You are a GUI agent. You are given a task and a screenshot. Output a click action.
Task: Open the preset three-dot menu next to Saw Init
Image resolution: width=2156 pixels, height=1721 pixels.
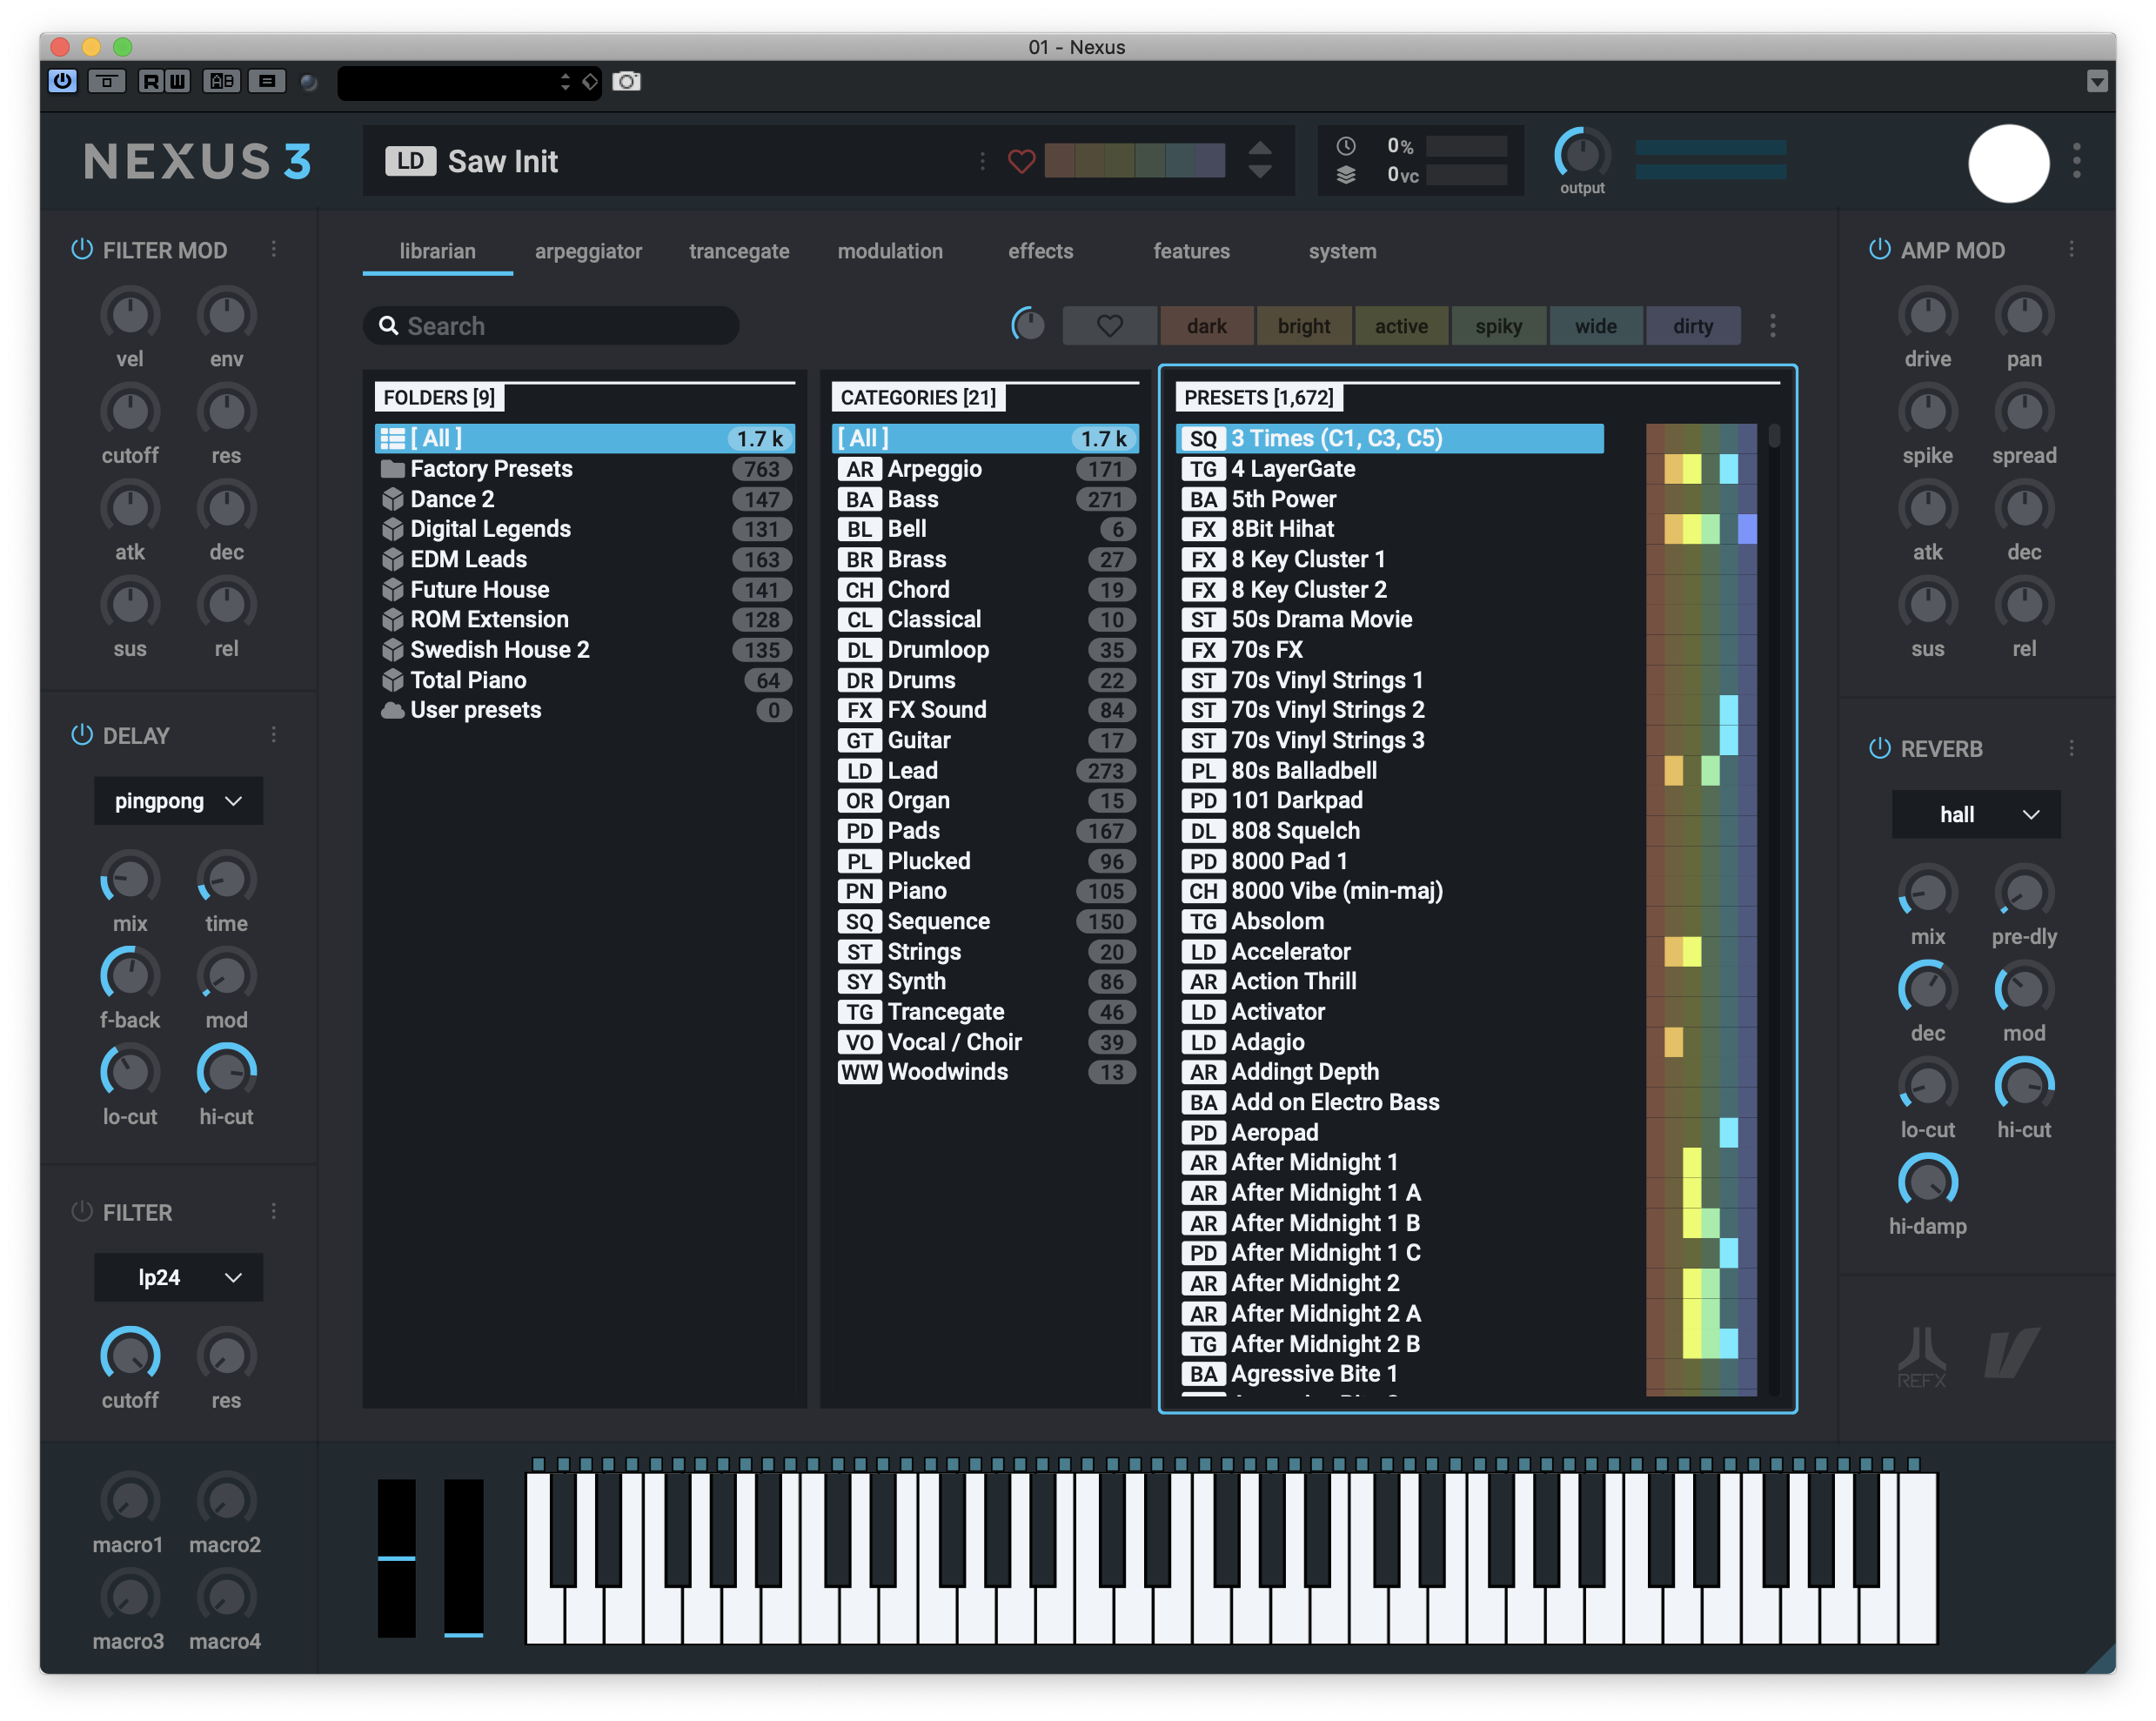pos(982,161)
